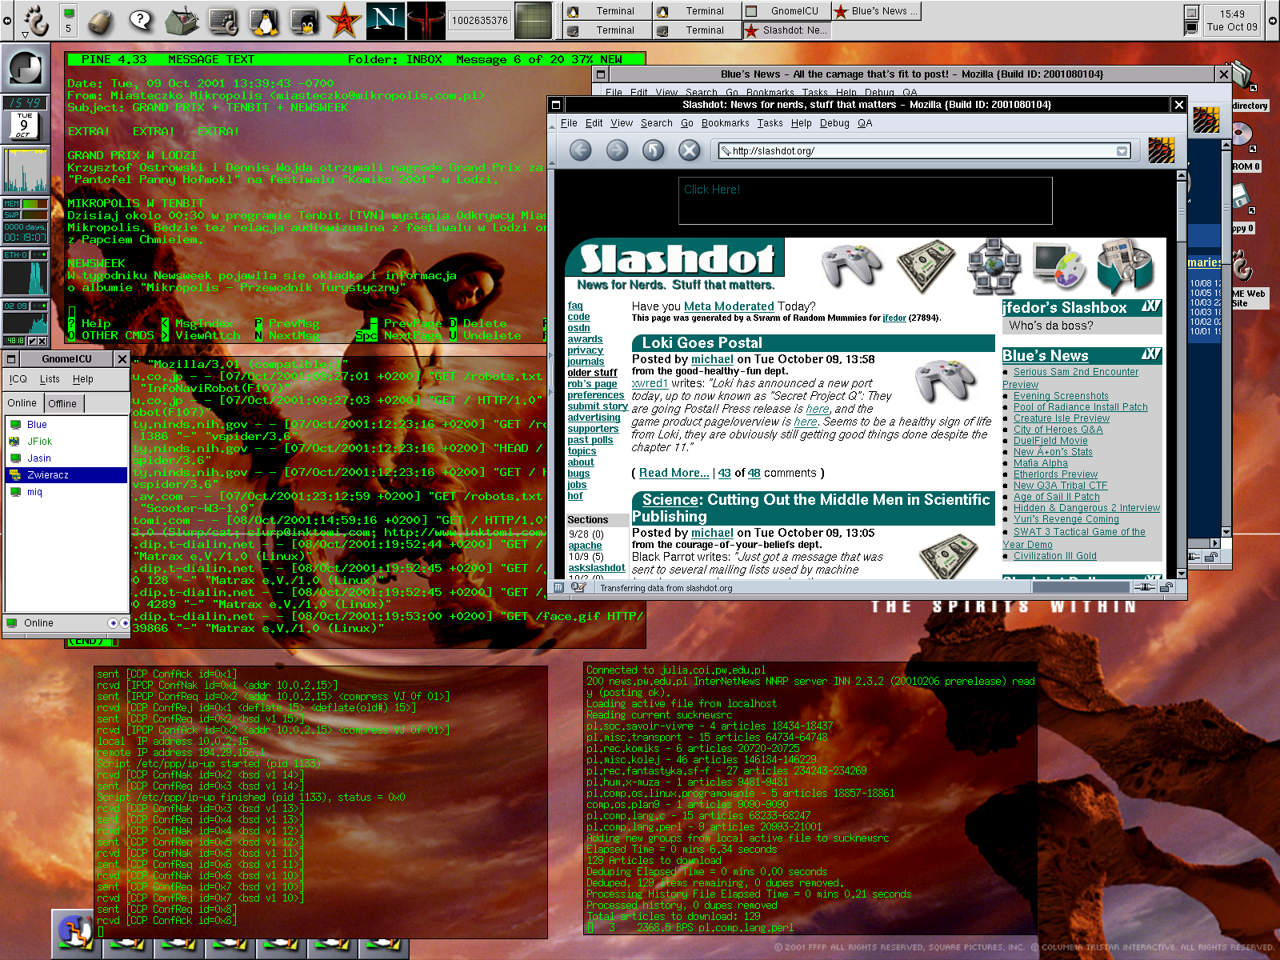Click the Click Here! banner link

tap(712, 189)
